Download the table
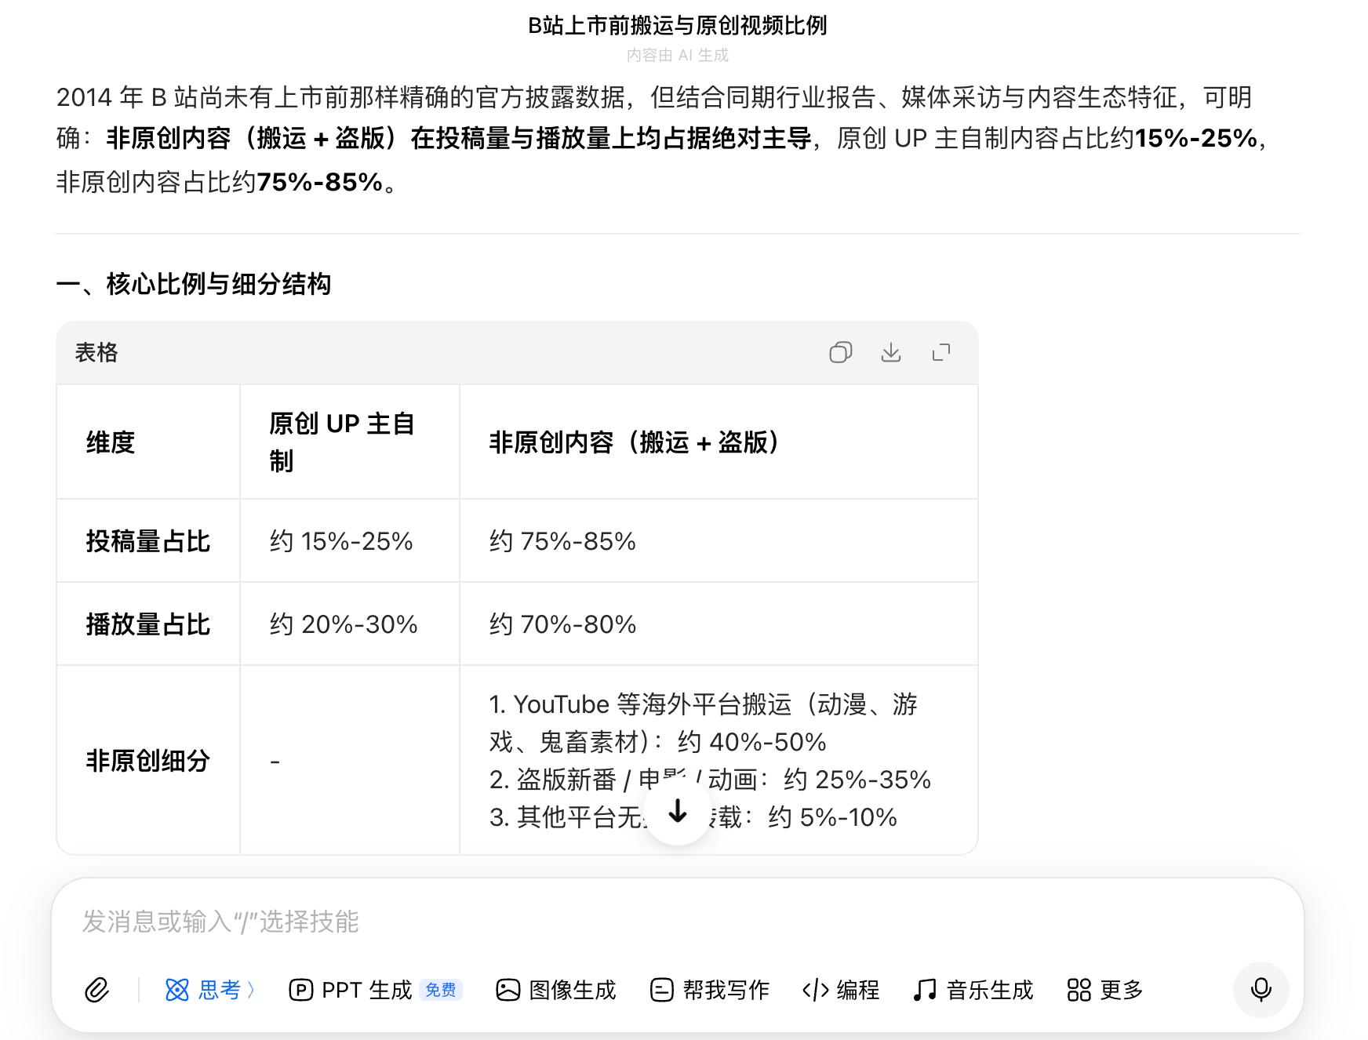The width and height of the screenshot is (1368, 1040). click(891, 353)
